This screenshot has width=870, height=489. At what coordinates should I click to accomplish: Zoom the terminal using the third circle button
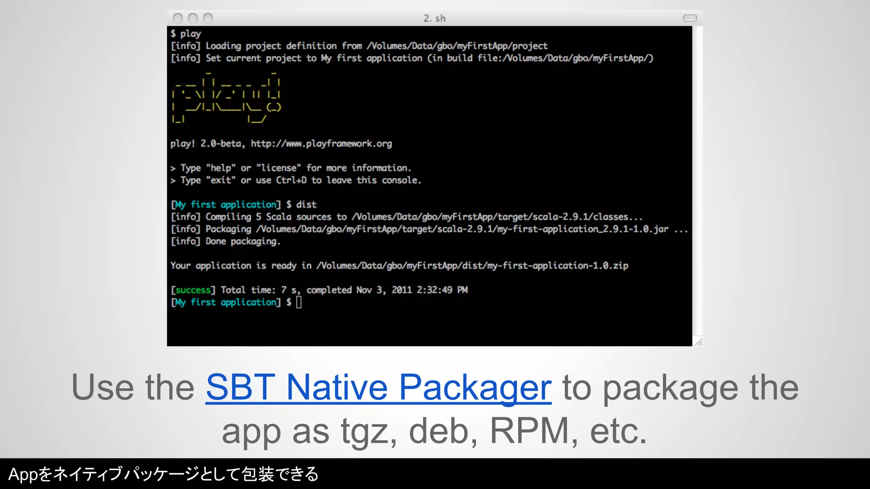[208, 18]
